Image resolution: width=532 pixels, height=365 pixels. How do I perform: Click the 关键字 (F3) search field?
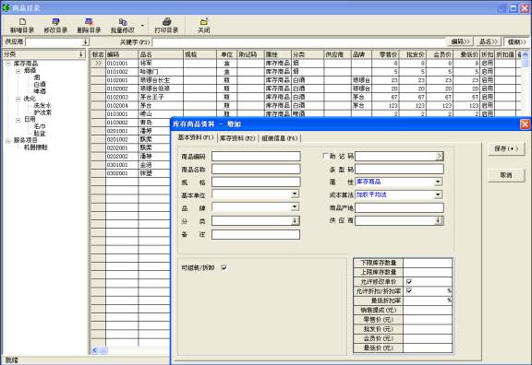[298, 42]
